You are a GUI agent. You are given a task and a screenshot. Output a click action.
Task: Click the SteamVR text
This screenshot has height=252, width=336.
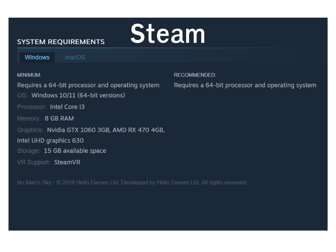67,162
